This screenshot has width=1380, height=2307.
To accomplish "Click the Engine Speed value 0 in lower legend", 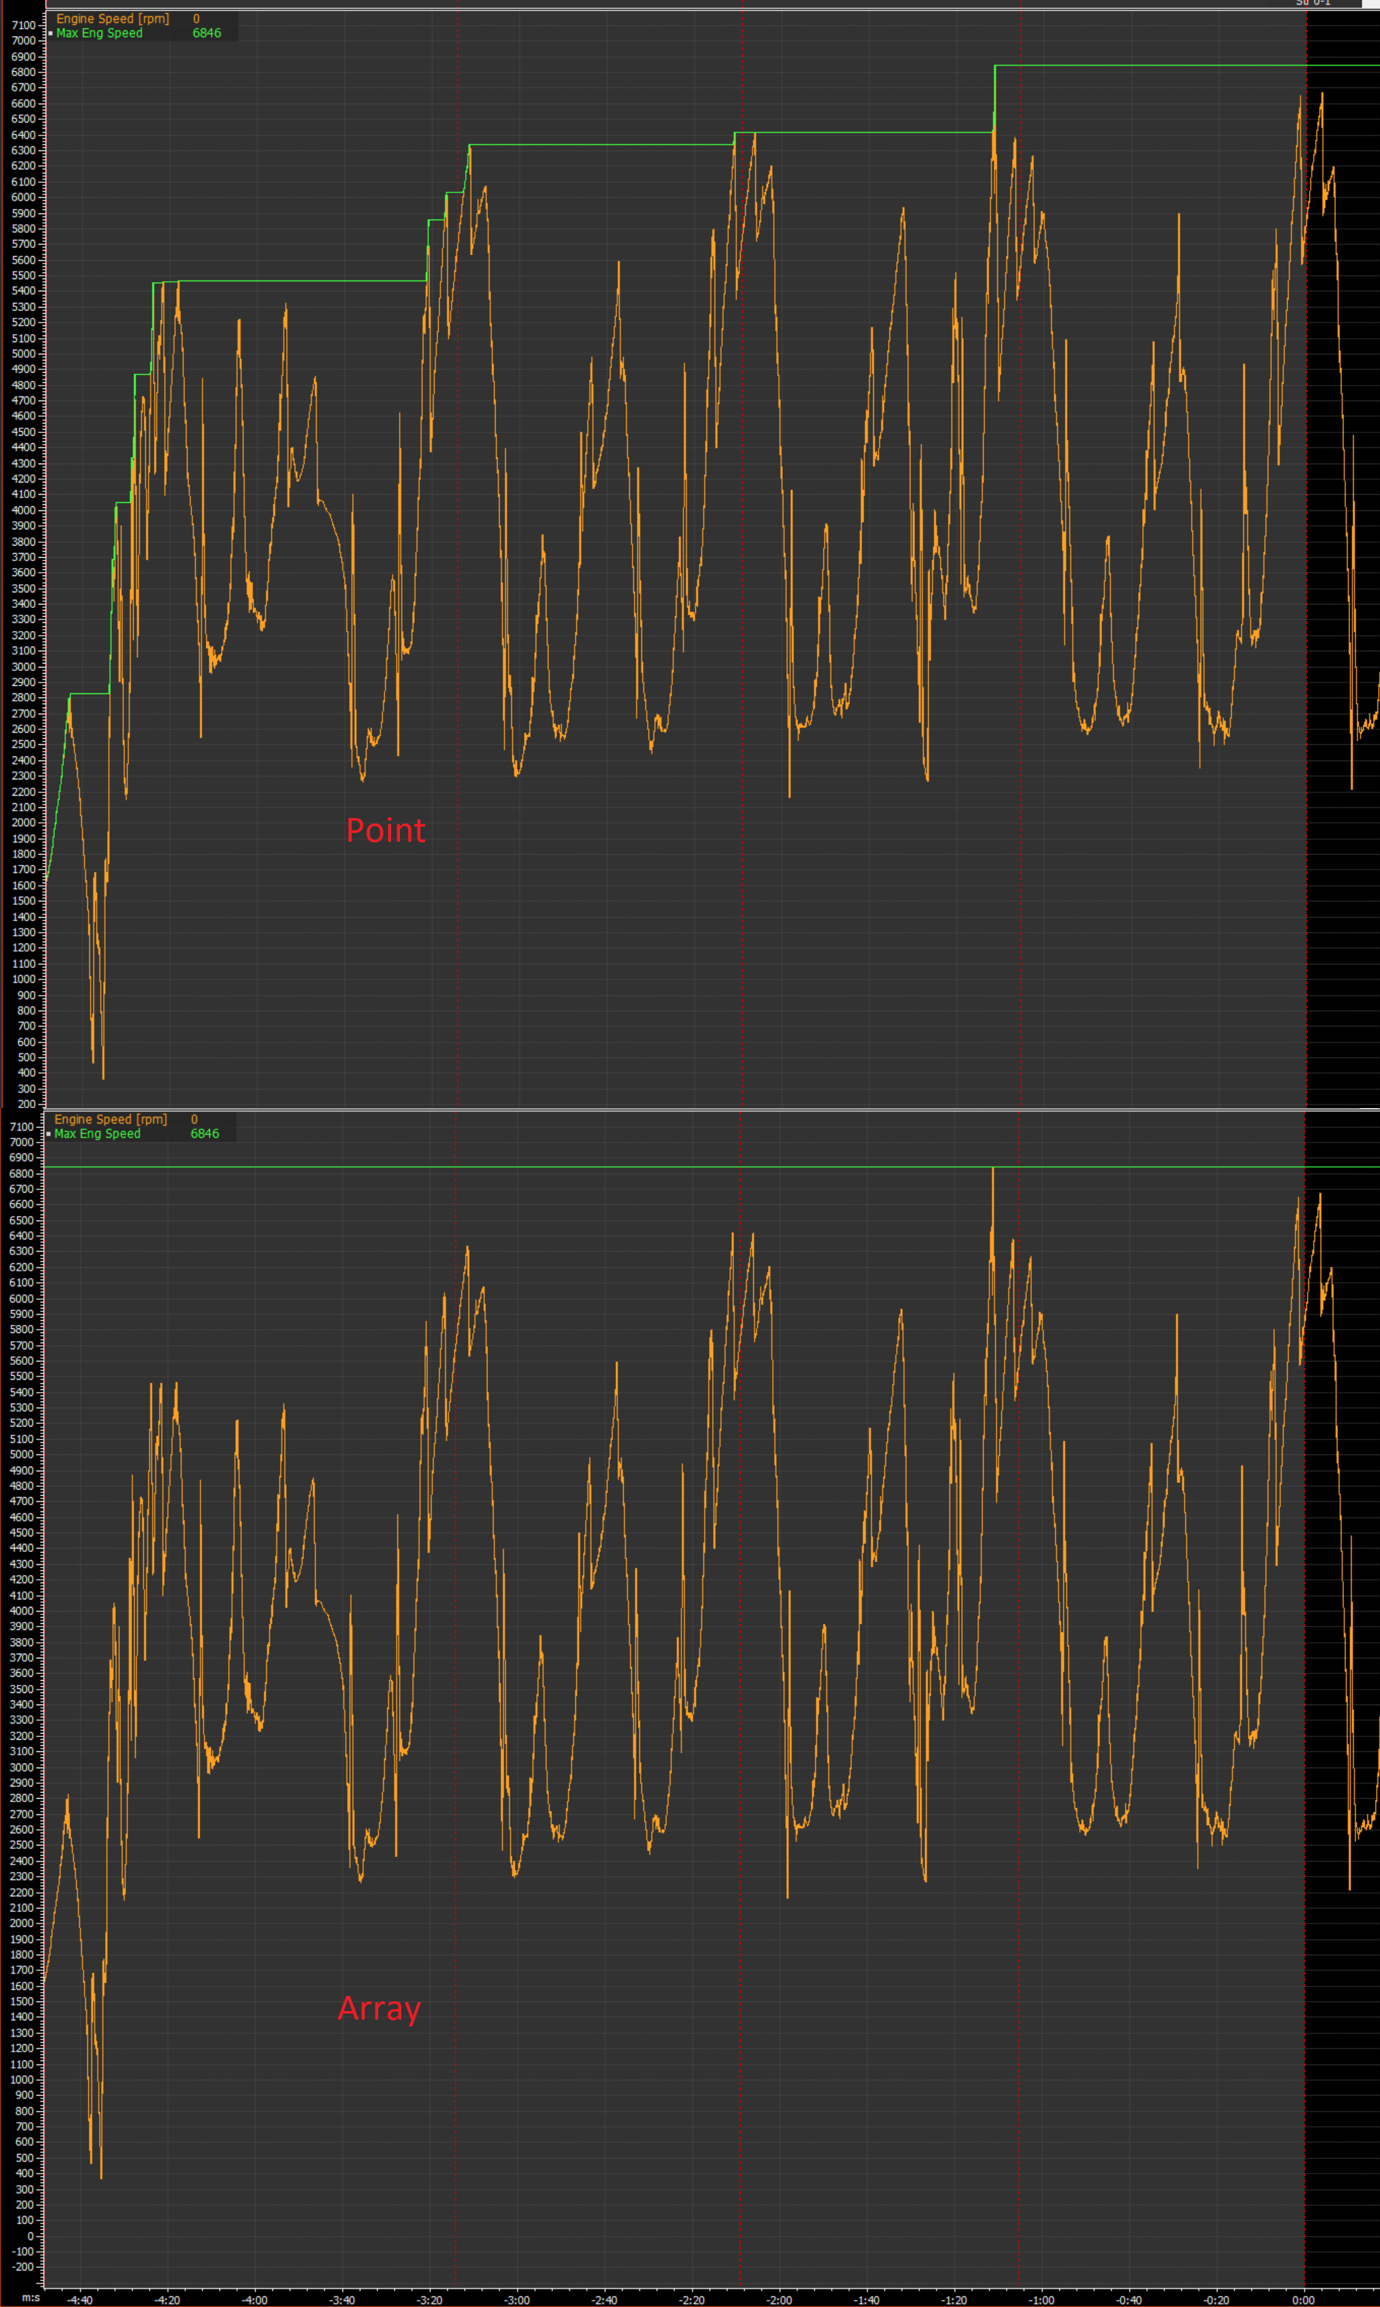I will point(195,1120).
